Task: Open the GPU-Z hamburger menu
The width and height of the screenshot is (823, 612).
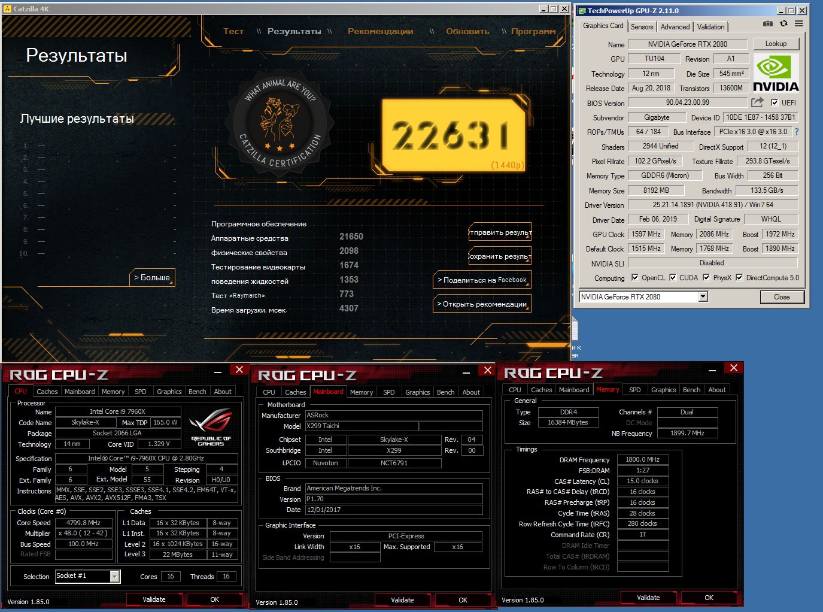Action: (799, 24)
